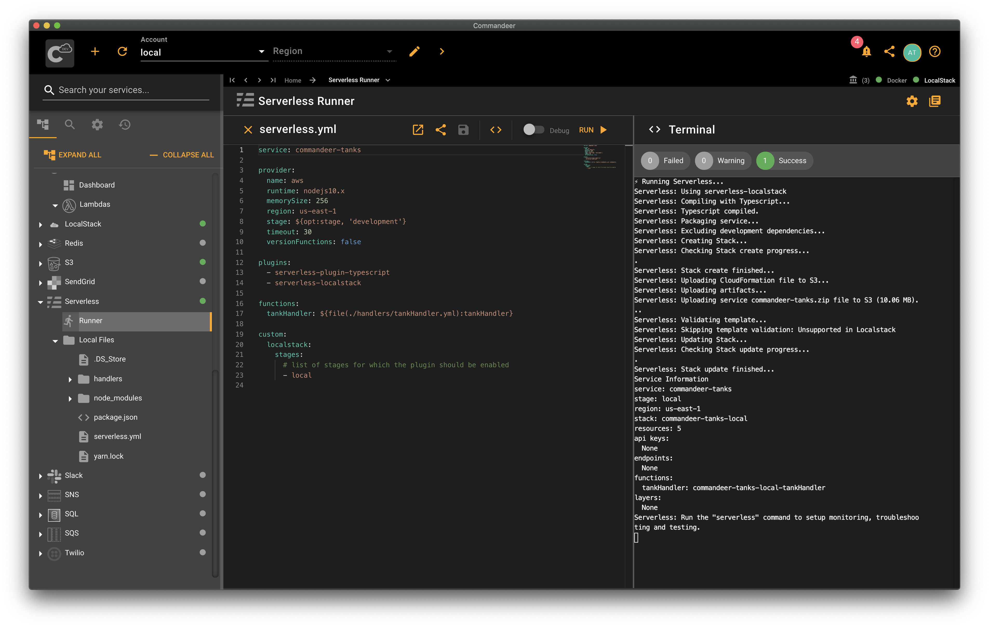Select the tree view sidebar tab
This screenshot has width=989, height=628.
[x=43, y=124]
